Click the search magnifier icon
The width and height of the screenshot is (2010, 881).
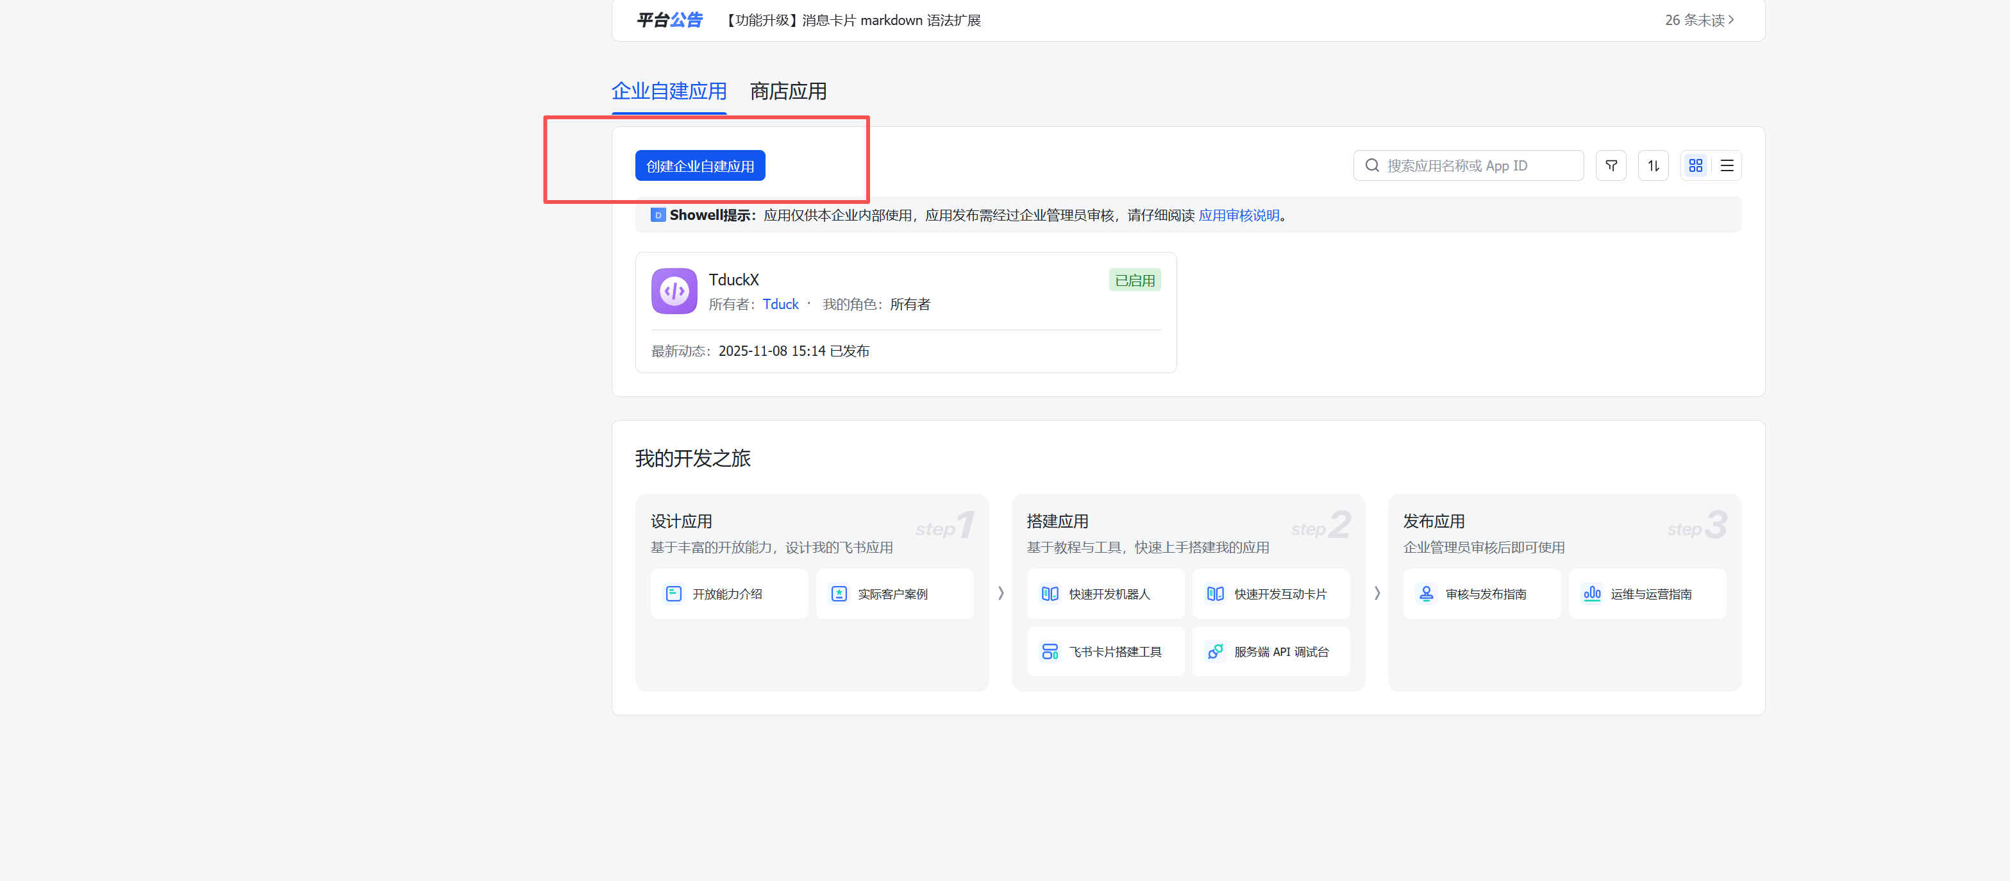pos(1371,165)
